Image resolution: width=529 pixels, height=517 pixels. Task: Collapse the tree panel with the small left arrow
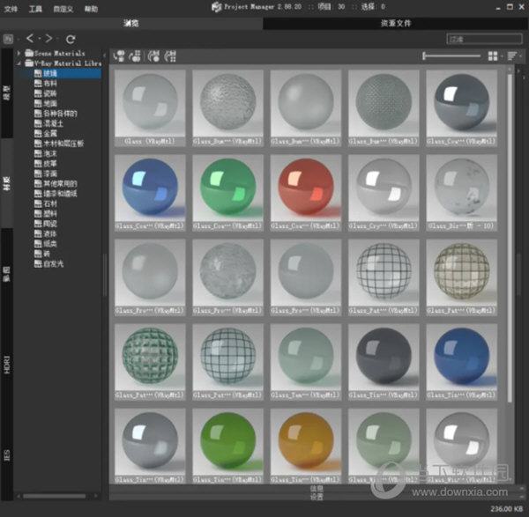105,55
